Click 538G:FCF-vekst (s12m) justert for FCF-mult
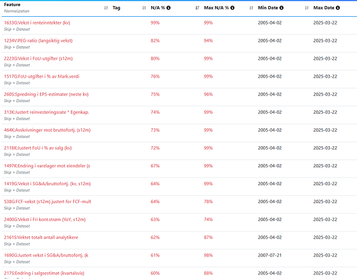 [x=46, y=201]
